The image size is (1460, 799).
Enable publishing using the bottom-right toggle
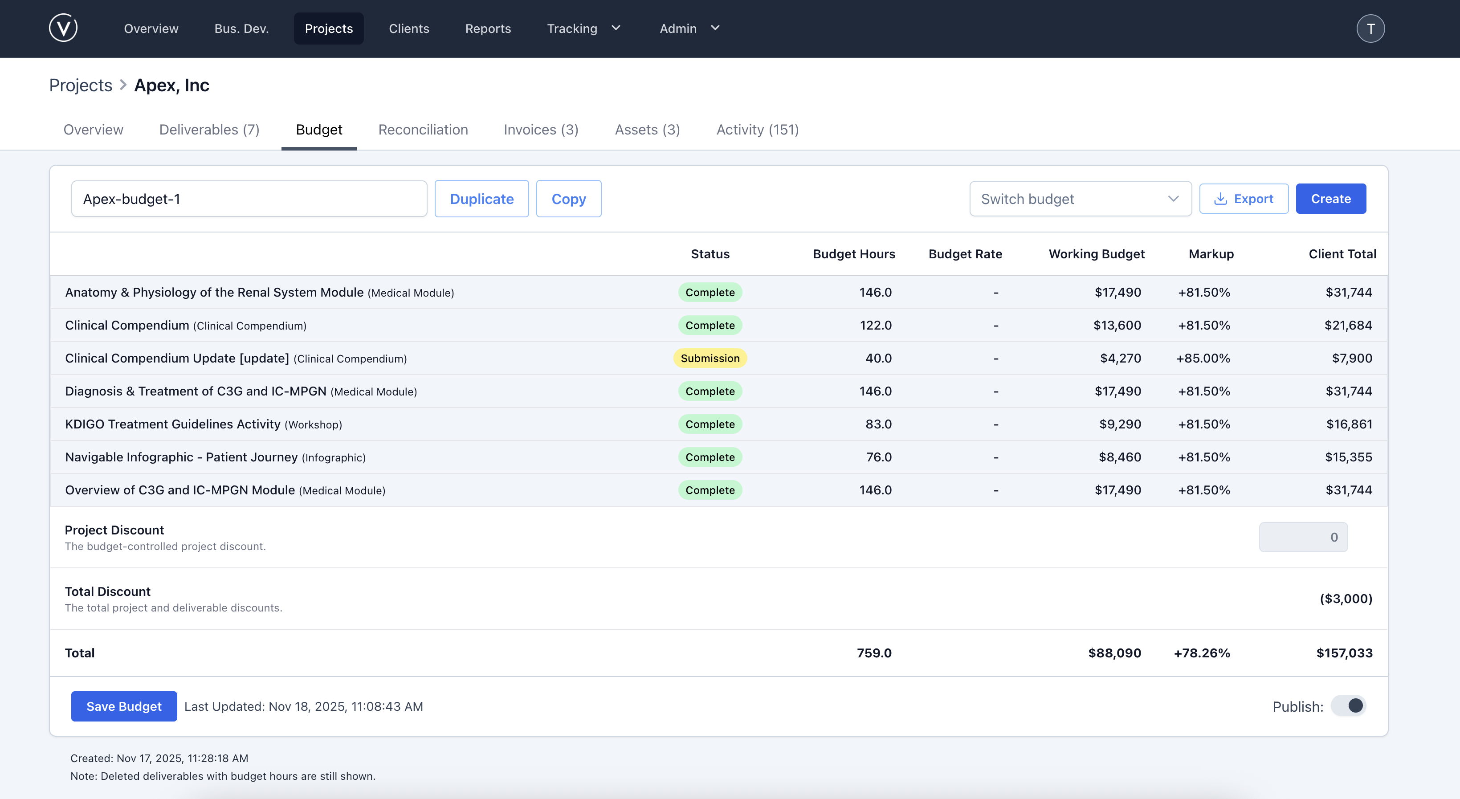click(1349, 706)
